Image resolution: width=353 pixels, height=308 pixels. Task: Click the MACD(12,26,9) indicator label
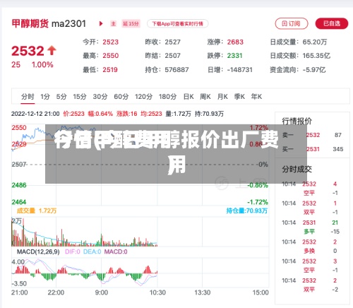pos(38,251)
